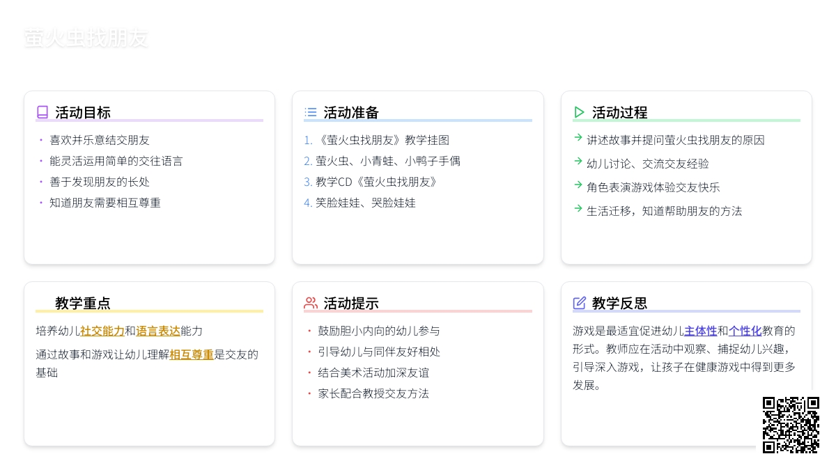Click the arrow before 幼儿讨论、交流交友经验
This screenshot has height=470, width=836.
coord(578,162)
